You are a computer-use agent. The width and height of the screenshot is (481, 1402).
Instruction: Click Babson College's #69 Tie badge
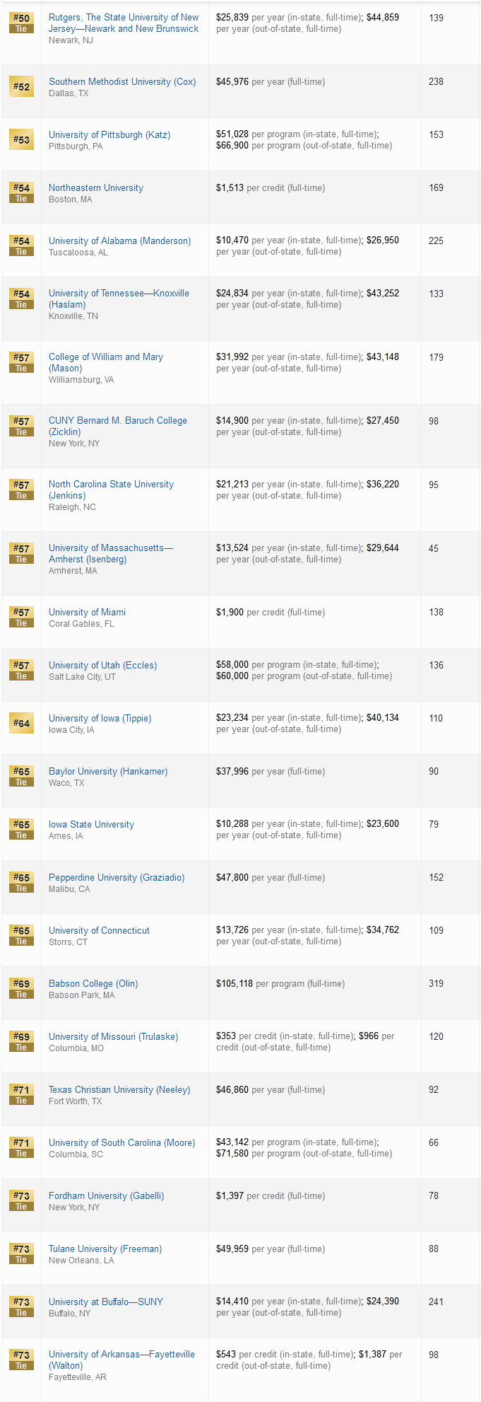coord(21,988)
